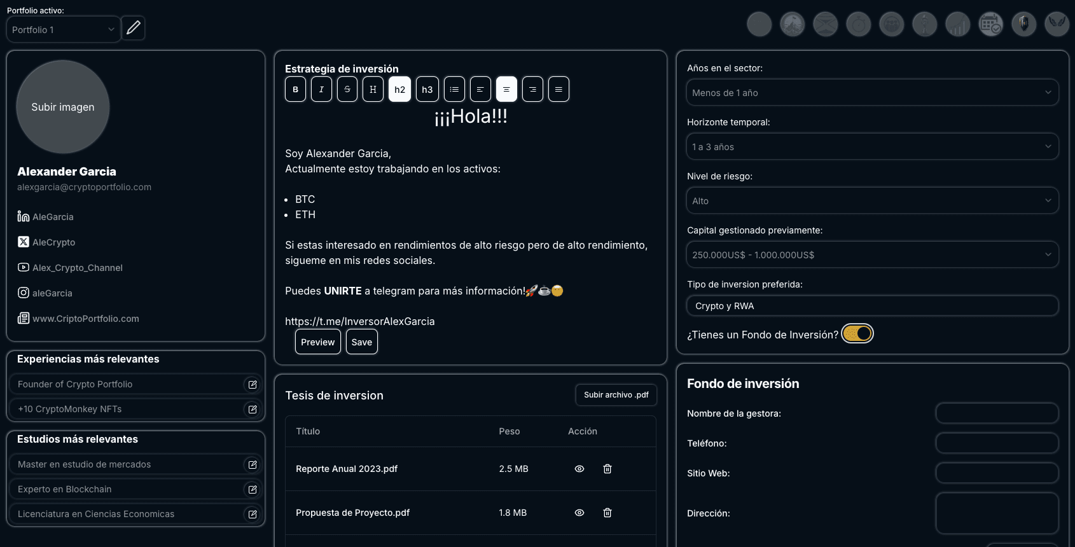This screenshot has height=547, width=1075.
Task: Toggle the h2 heading style
Action: click(399, 90)
